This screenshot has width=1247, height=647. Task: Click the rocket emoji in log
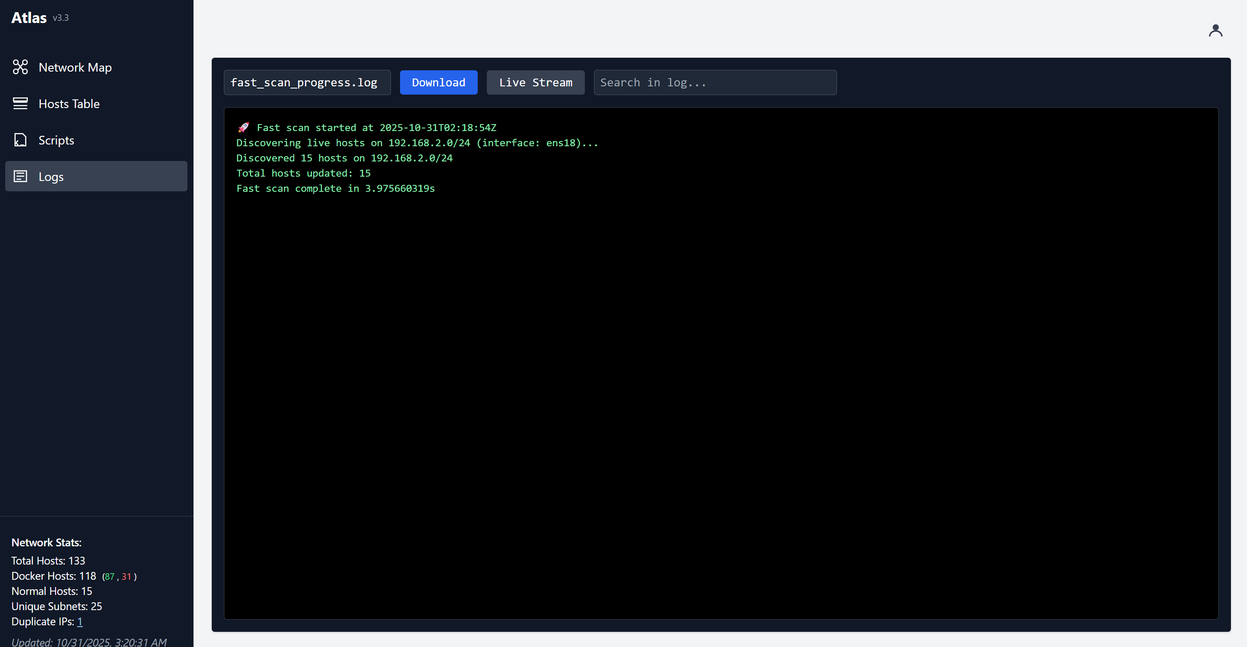[x=243, y=128]
